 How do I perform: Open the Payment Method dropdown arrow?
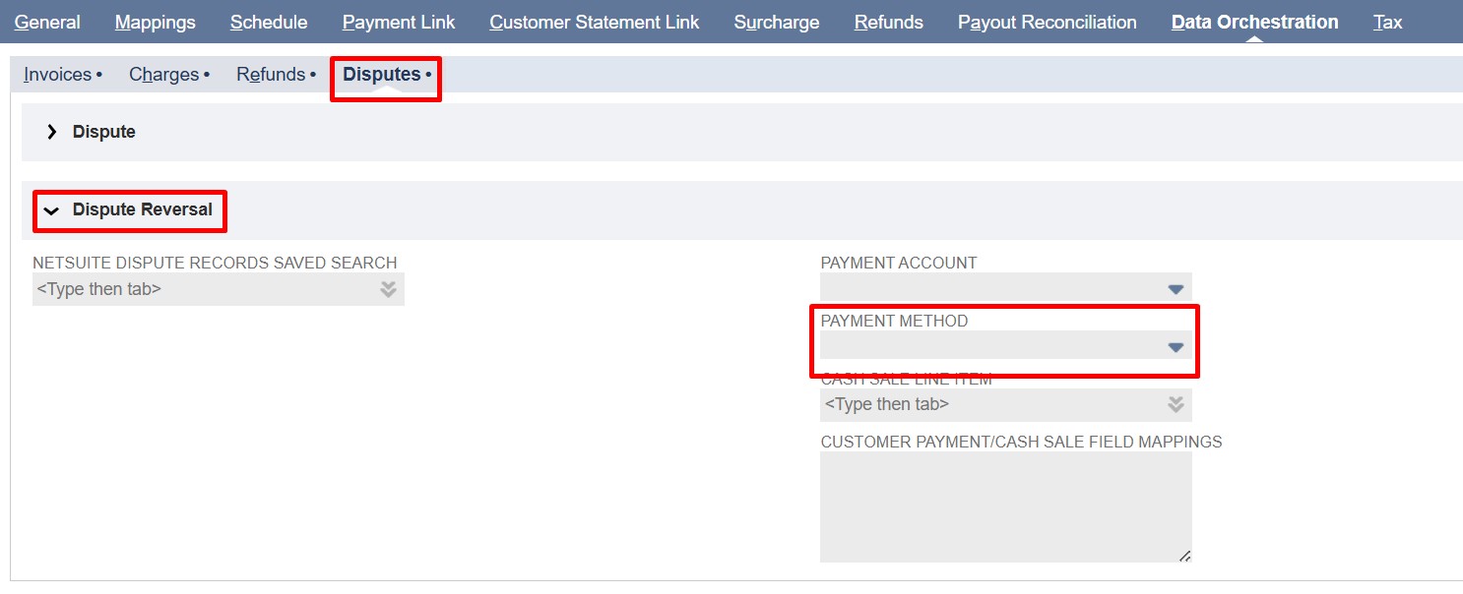coord(1175,345)
